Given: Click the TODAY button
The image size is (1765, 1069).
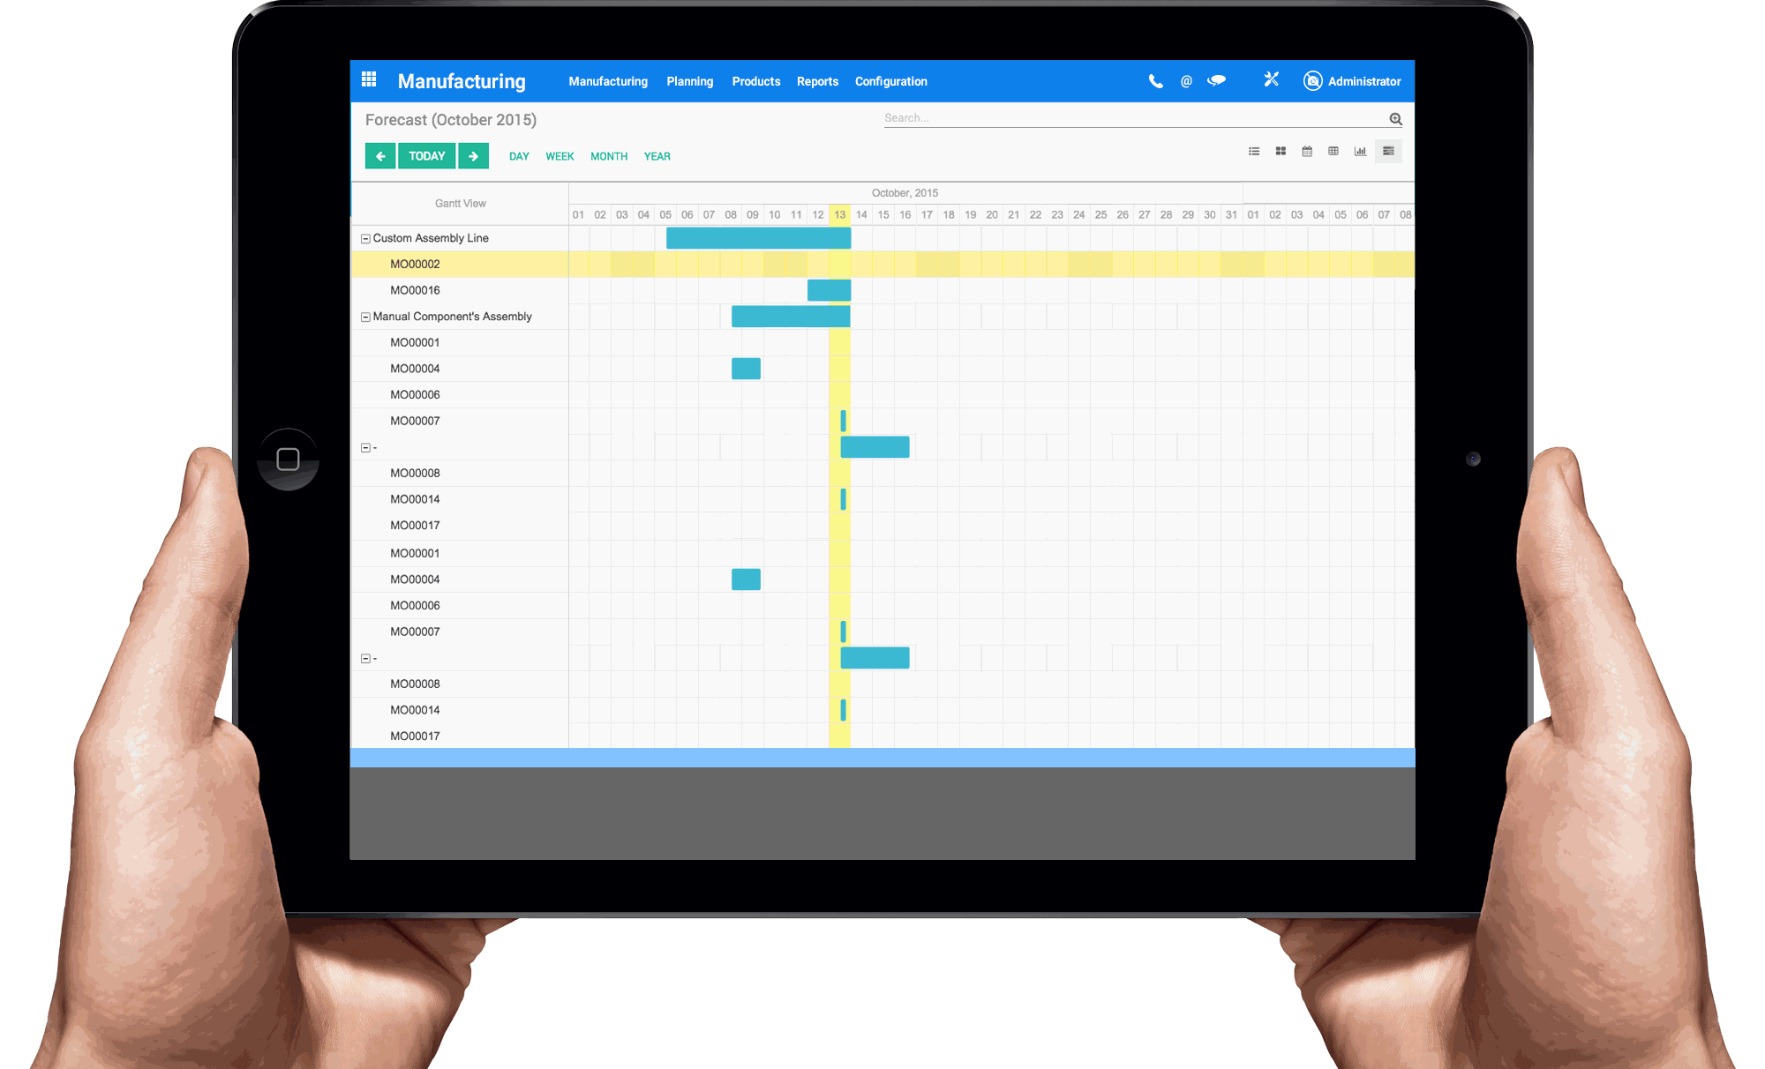Looking at the screenshot, I should click(426, 156).
